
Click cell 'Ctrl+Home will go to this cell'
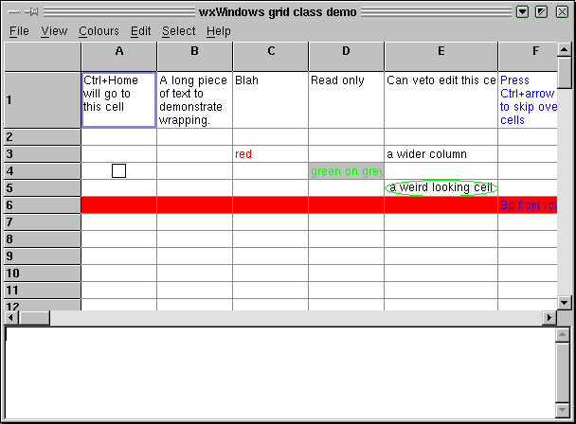[x=119, y=100]
